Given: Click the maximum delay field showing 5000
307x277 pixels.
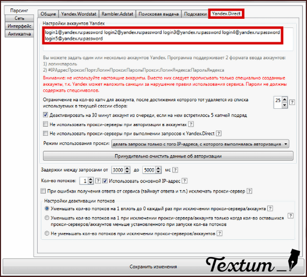Looking at the screenshot, I should (x=149, y=170).
